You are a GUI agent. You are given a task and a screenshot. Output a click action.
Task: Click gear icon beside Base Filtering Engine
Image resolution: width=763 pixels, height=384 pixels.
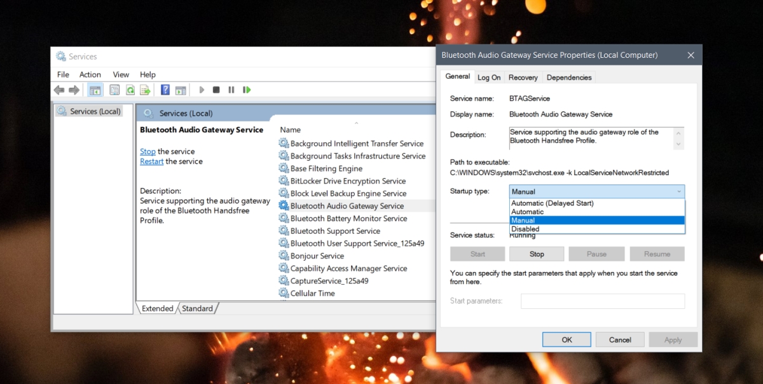(x=284, y=168)
